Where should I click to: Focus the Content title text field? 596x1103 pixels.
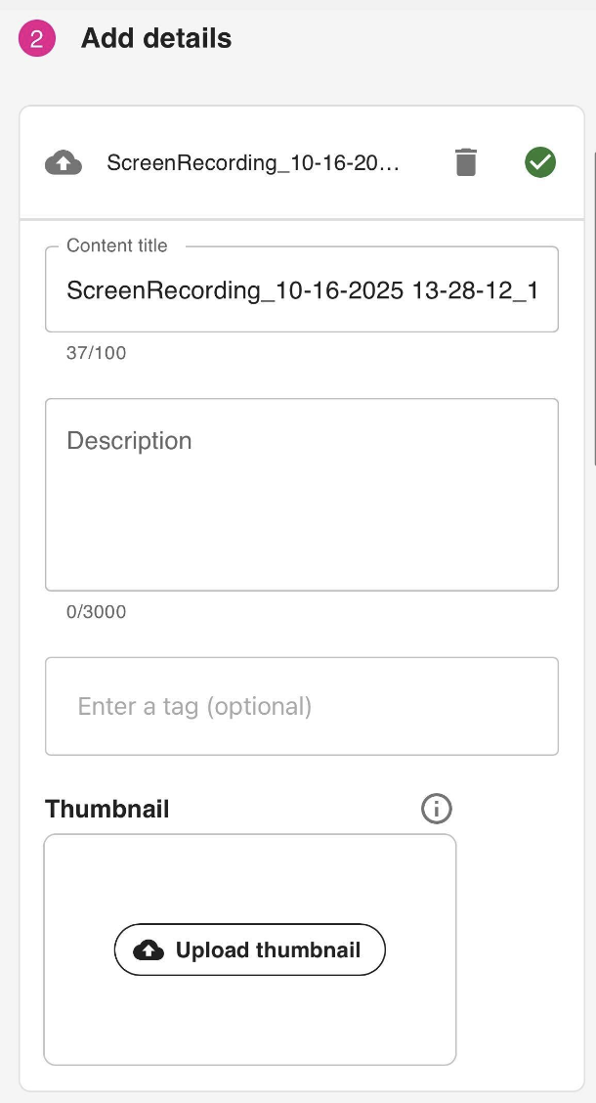pos(301,290)
